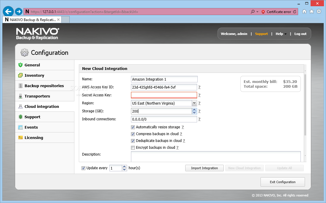Toggle Automatically resize storage checkbox

(x=133, y=127)
